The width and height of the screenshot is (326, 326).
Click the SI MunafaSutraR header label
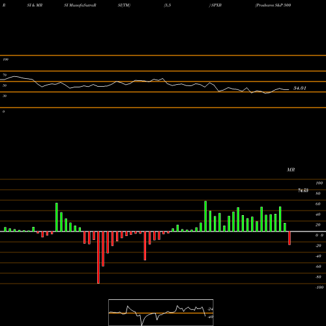80,5
